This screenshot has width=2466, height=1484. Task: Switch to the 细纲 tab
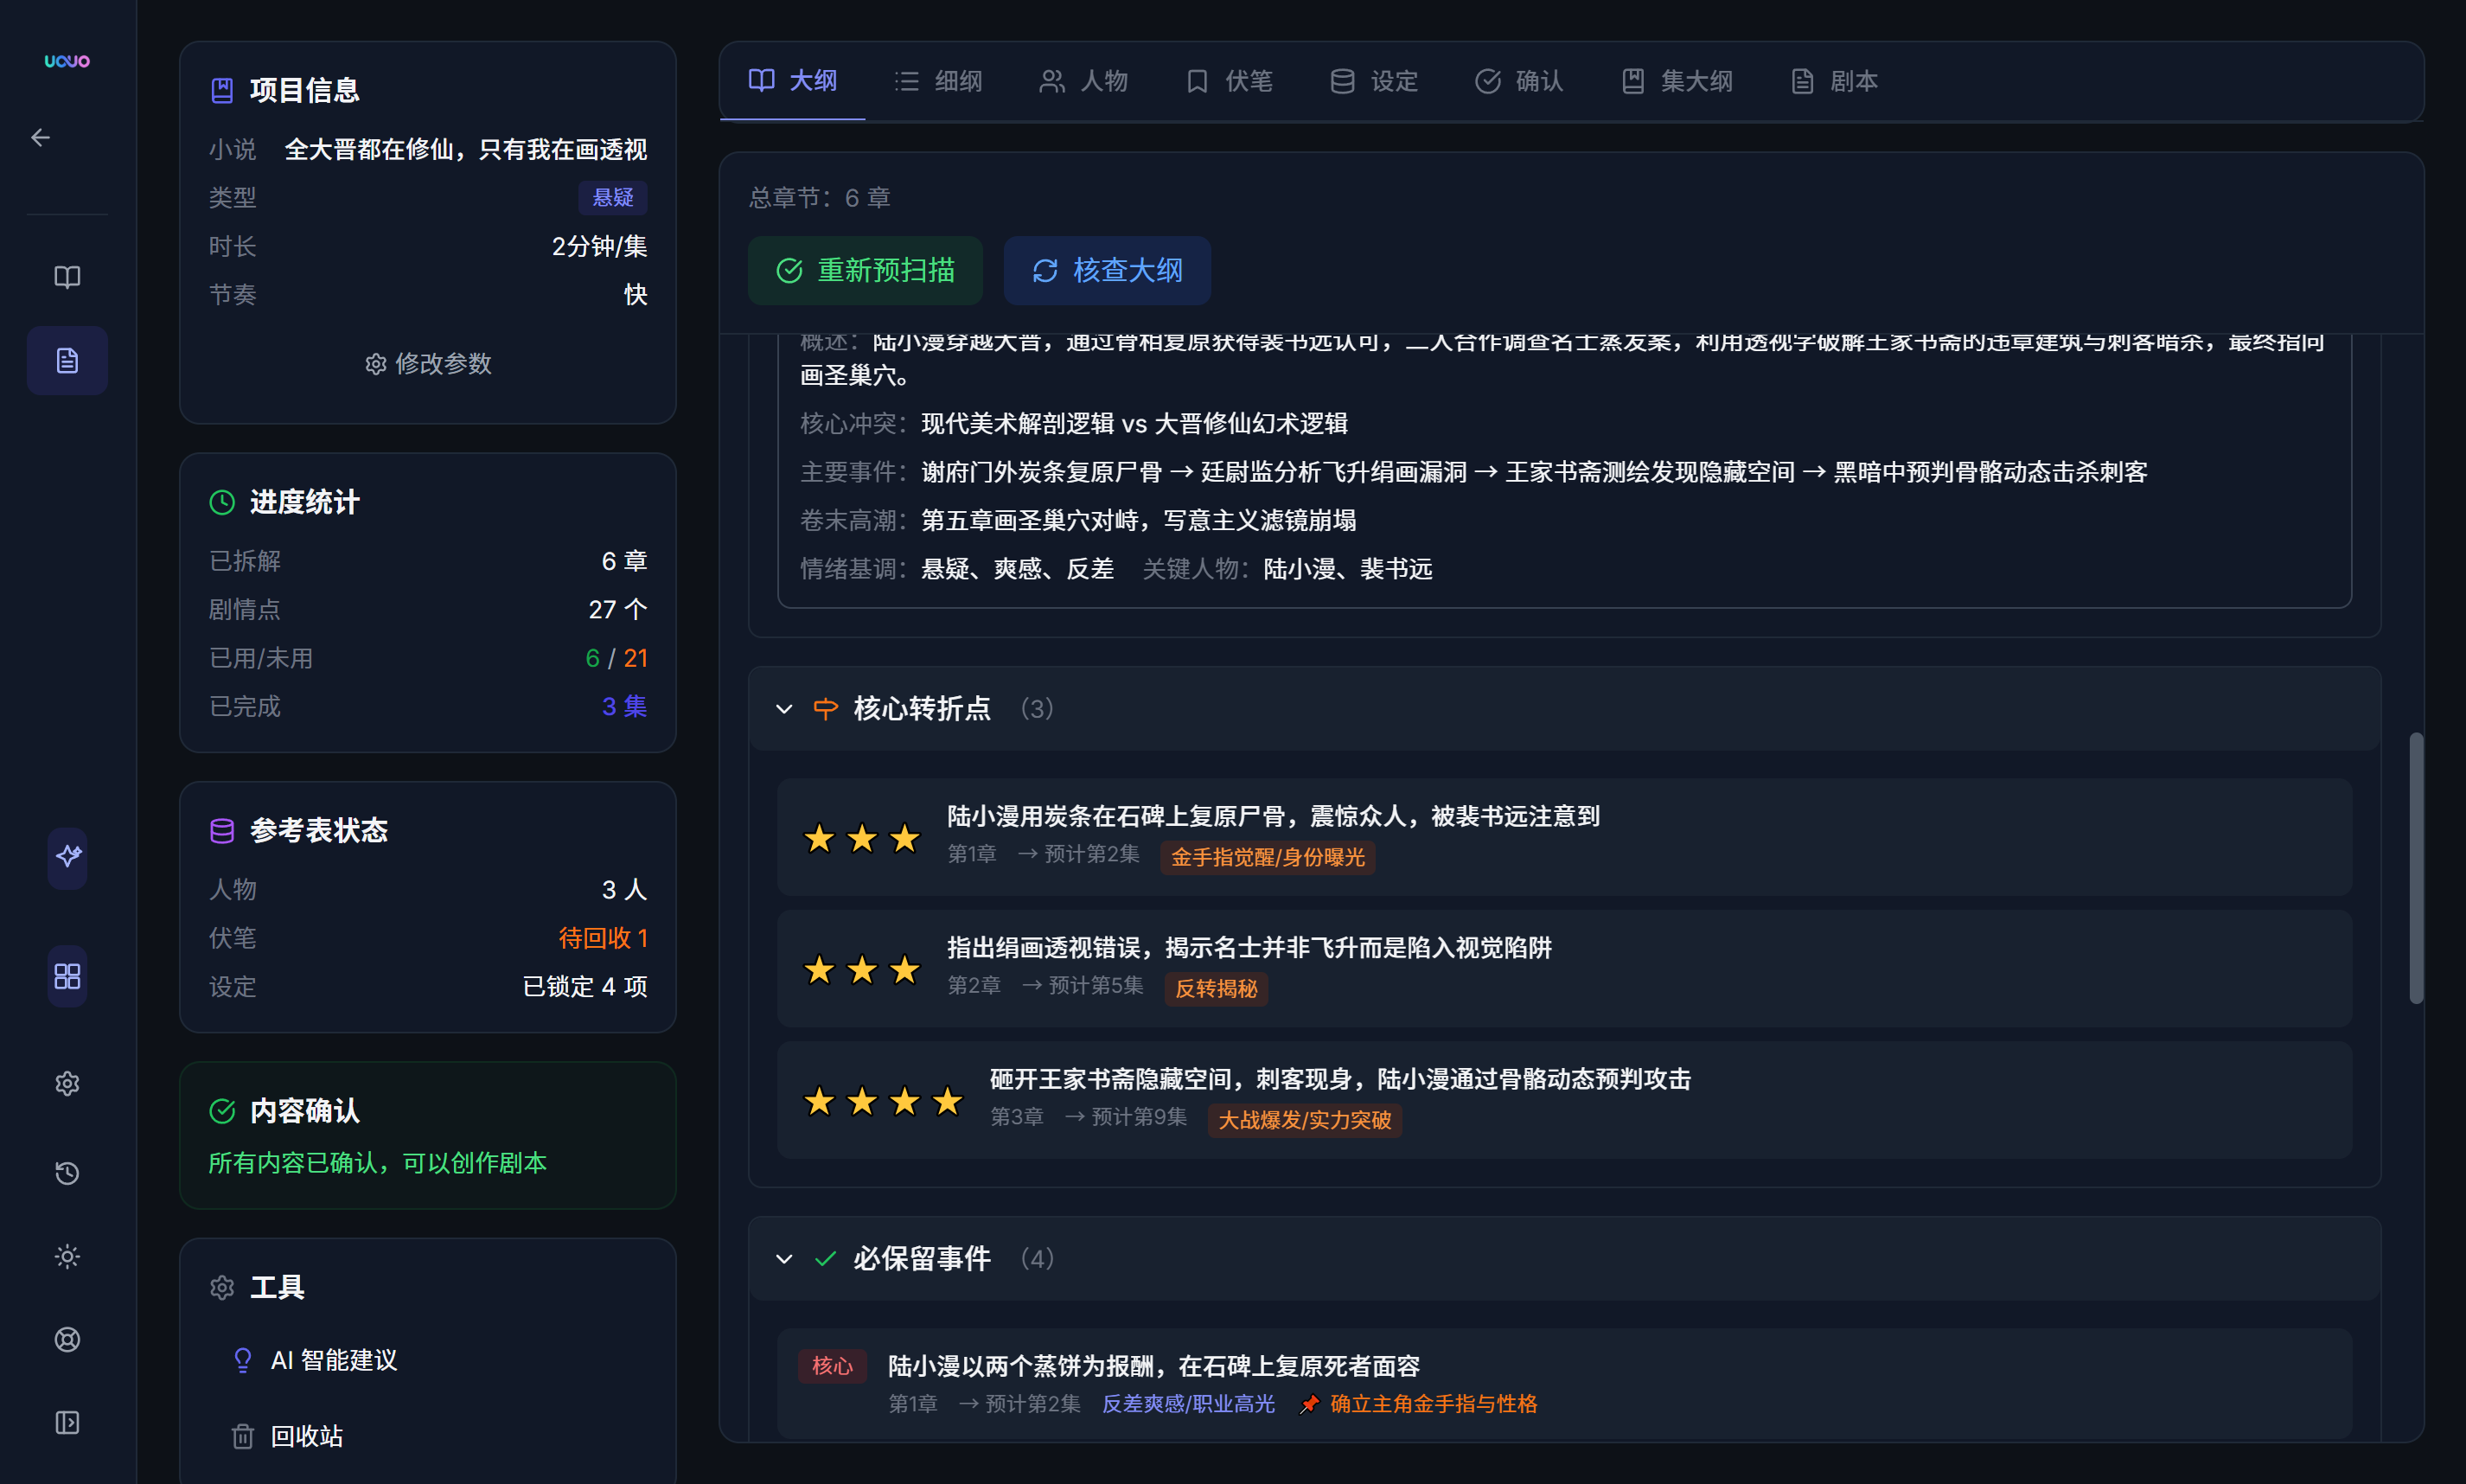937,81
